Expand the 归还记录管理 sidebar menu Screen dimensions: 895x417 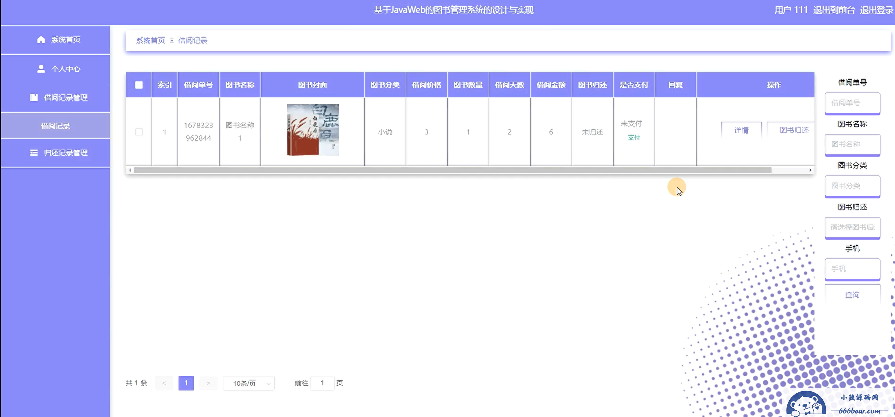pyautogui.click(x=65, y=153)
